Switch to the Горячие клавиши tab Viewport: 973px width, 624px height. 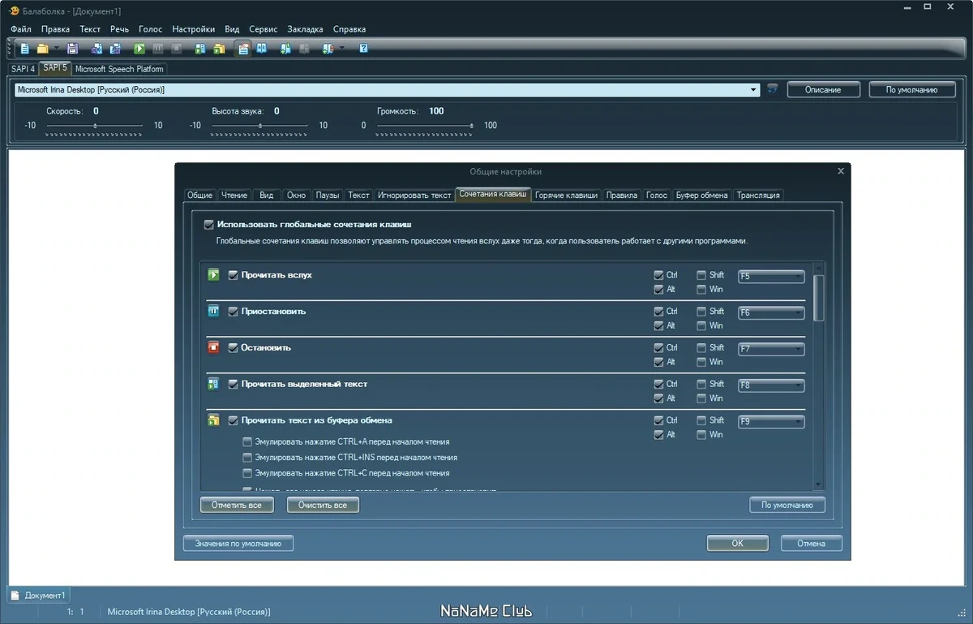pos(567,195)
